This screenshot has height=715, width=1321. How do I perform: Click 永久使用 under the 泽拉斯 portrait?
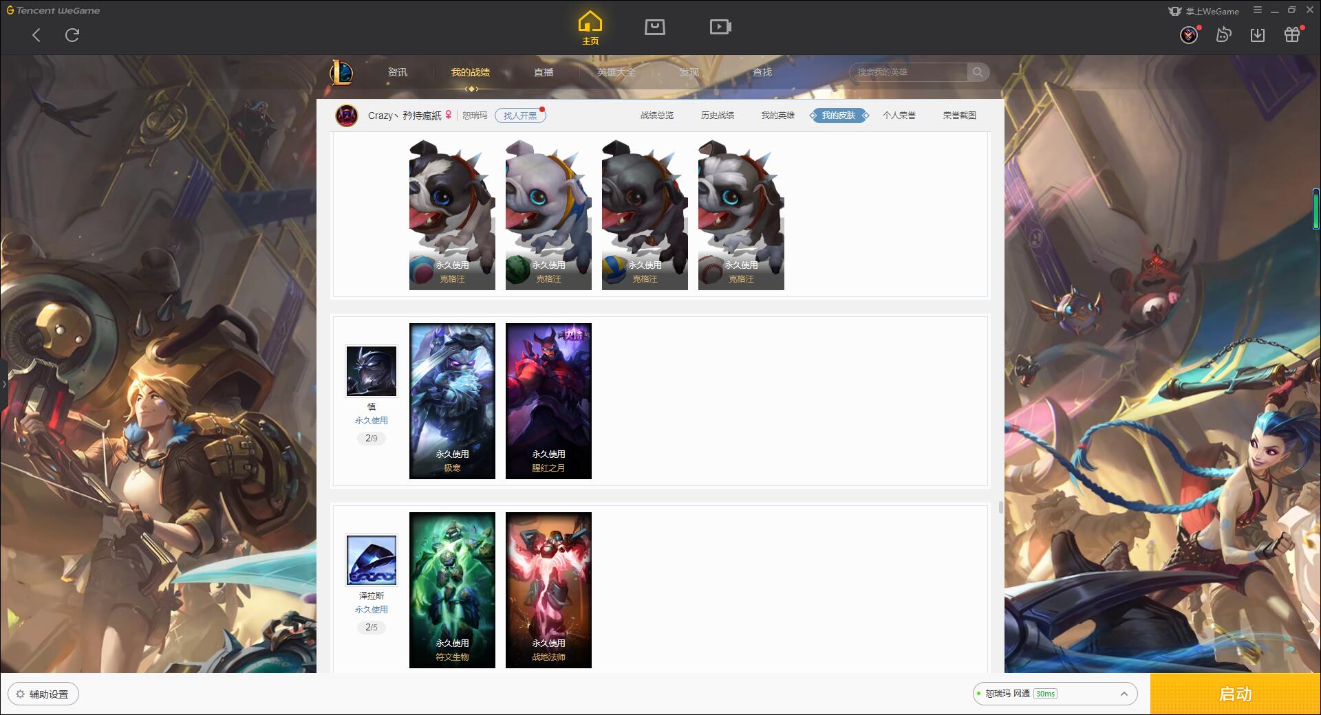(x=372, y=609)
